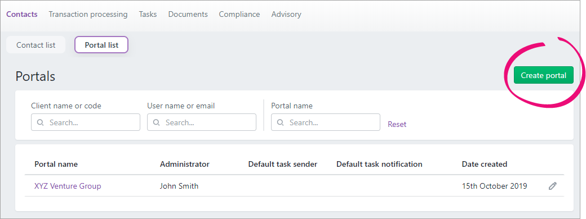Click the pencil edit icon for XYZ Venture Group

[552, 186]
